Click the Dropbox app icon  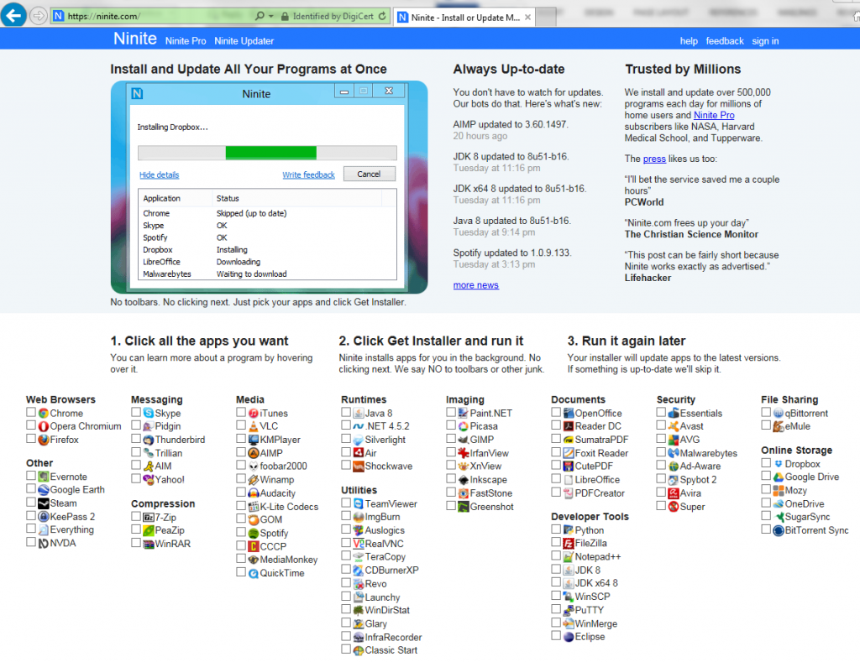[x=779, y=464]
